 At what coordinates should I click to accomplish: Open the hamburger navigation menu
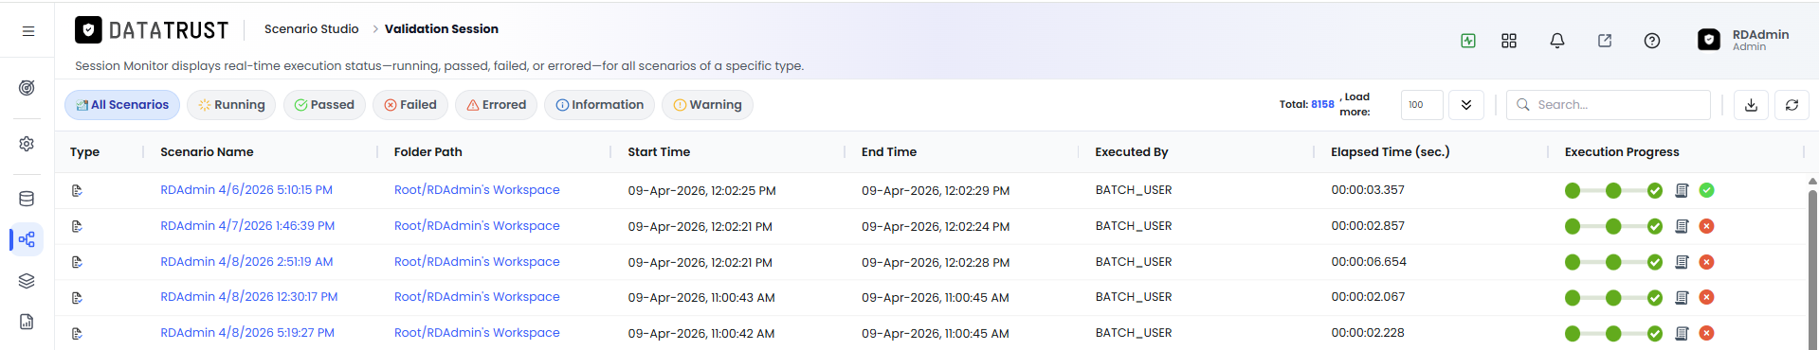coord(28,31)
